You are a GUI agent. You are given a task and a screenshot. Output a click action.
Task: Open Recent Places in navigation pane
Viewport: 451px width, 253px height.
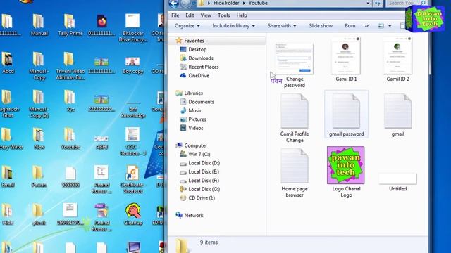[x=204, y=67]
